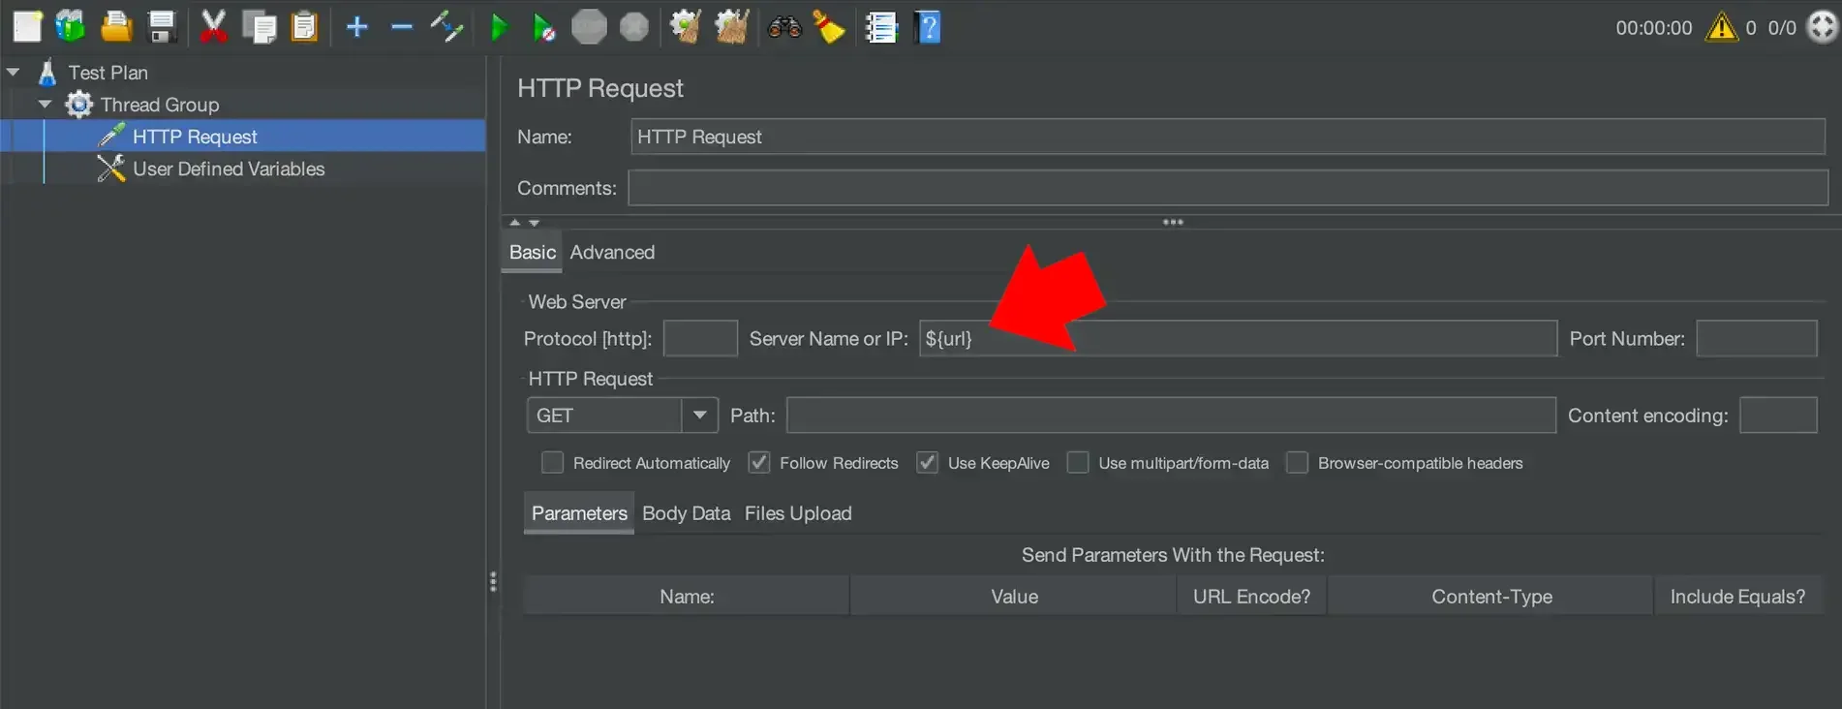
Task: Save the test plan with disk icon
Action: (x=162, y=27)
